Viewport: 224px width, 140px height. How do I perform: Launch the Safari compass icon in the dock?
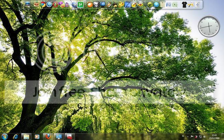(49, 4)
